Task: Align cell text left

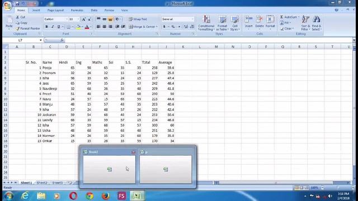Action: click(98, 27)
